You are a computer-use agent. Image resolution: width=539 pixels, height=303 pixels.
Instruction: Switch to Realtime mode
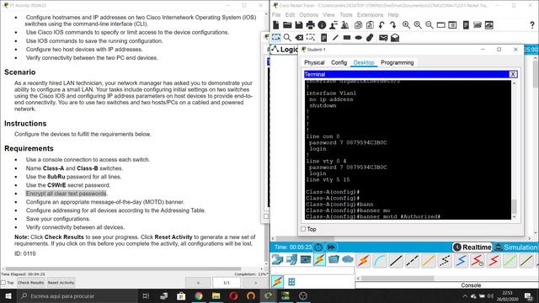472,247
